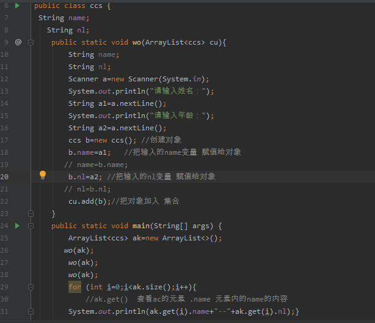Click 'b.name=a1;' assignment
Viewport: 375px width, 323px height.
(89, 152)
